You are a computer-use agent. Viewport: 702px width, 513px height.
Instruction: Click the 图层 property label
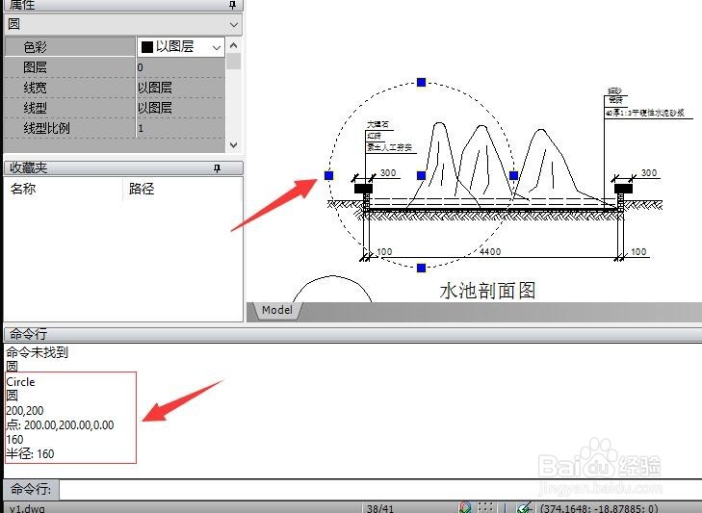(x=36, y=67)
